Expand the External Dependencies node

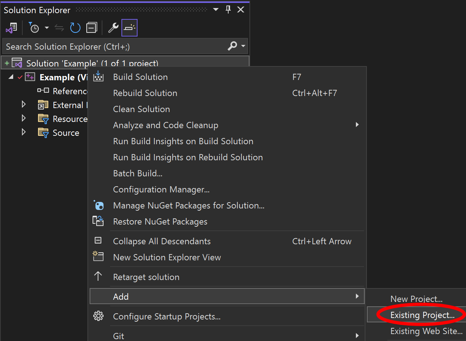24,105
